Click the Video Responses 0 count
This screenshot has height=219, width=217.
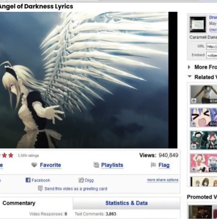(48, 214)
